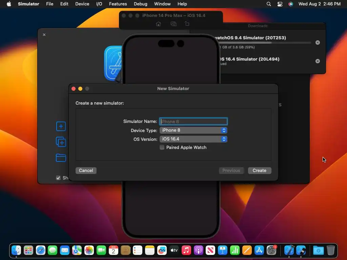Cancel the watchOS 9.4 Simulator download
Image resolution: width=347 pixels, height=260 pixels.
tap(318, 42)
